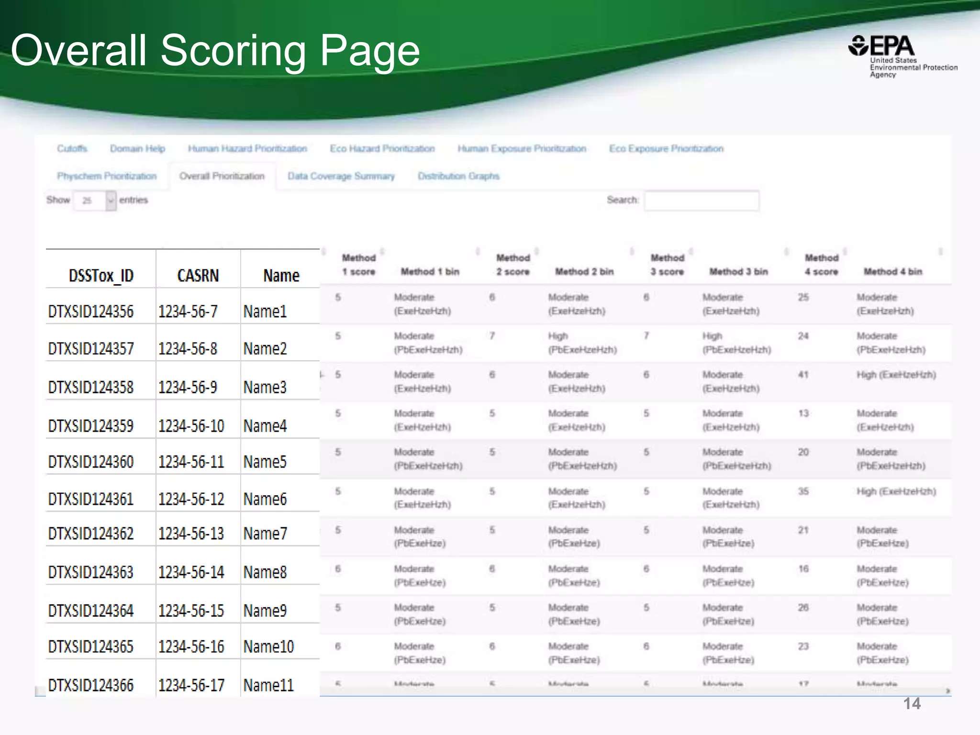This screenshot has height=735, width=980.
Task: Open Data Coverage Summary tab
Action: pyautogui.click(x=341, y=176)
